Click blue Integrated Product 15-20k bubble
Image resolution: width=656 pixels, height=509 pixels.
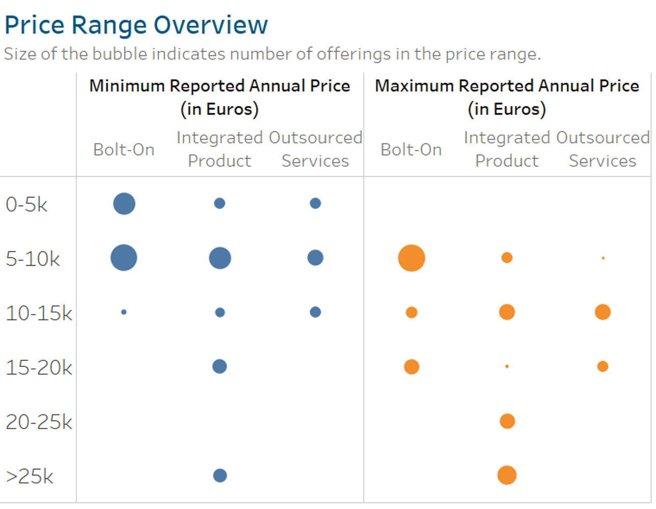click(x=220, y=366)
